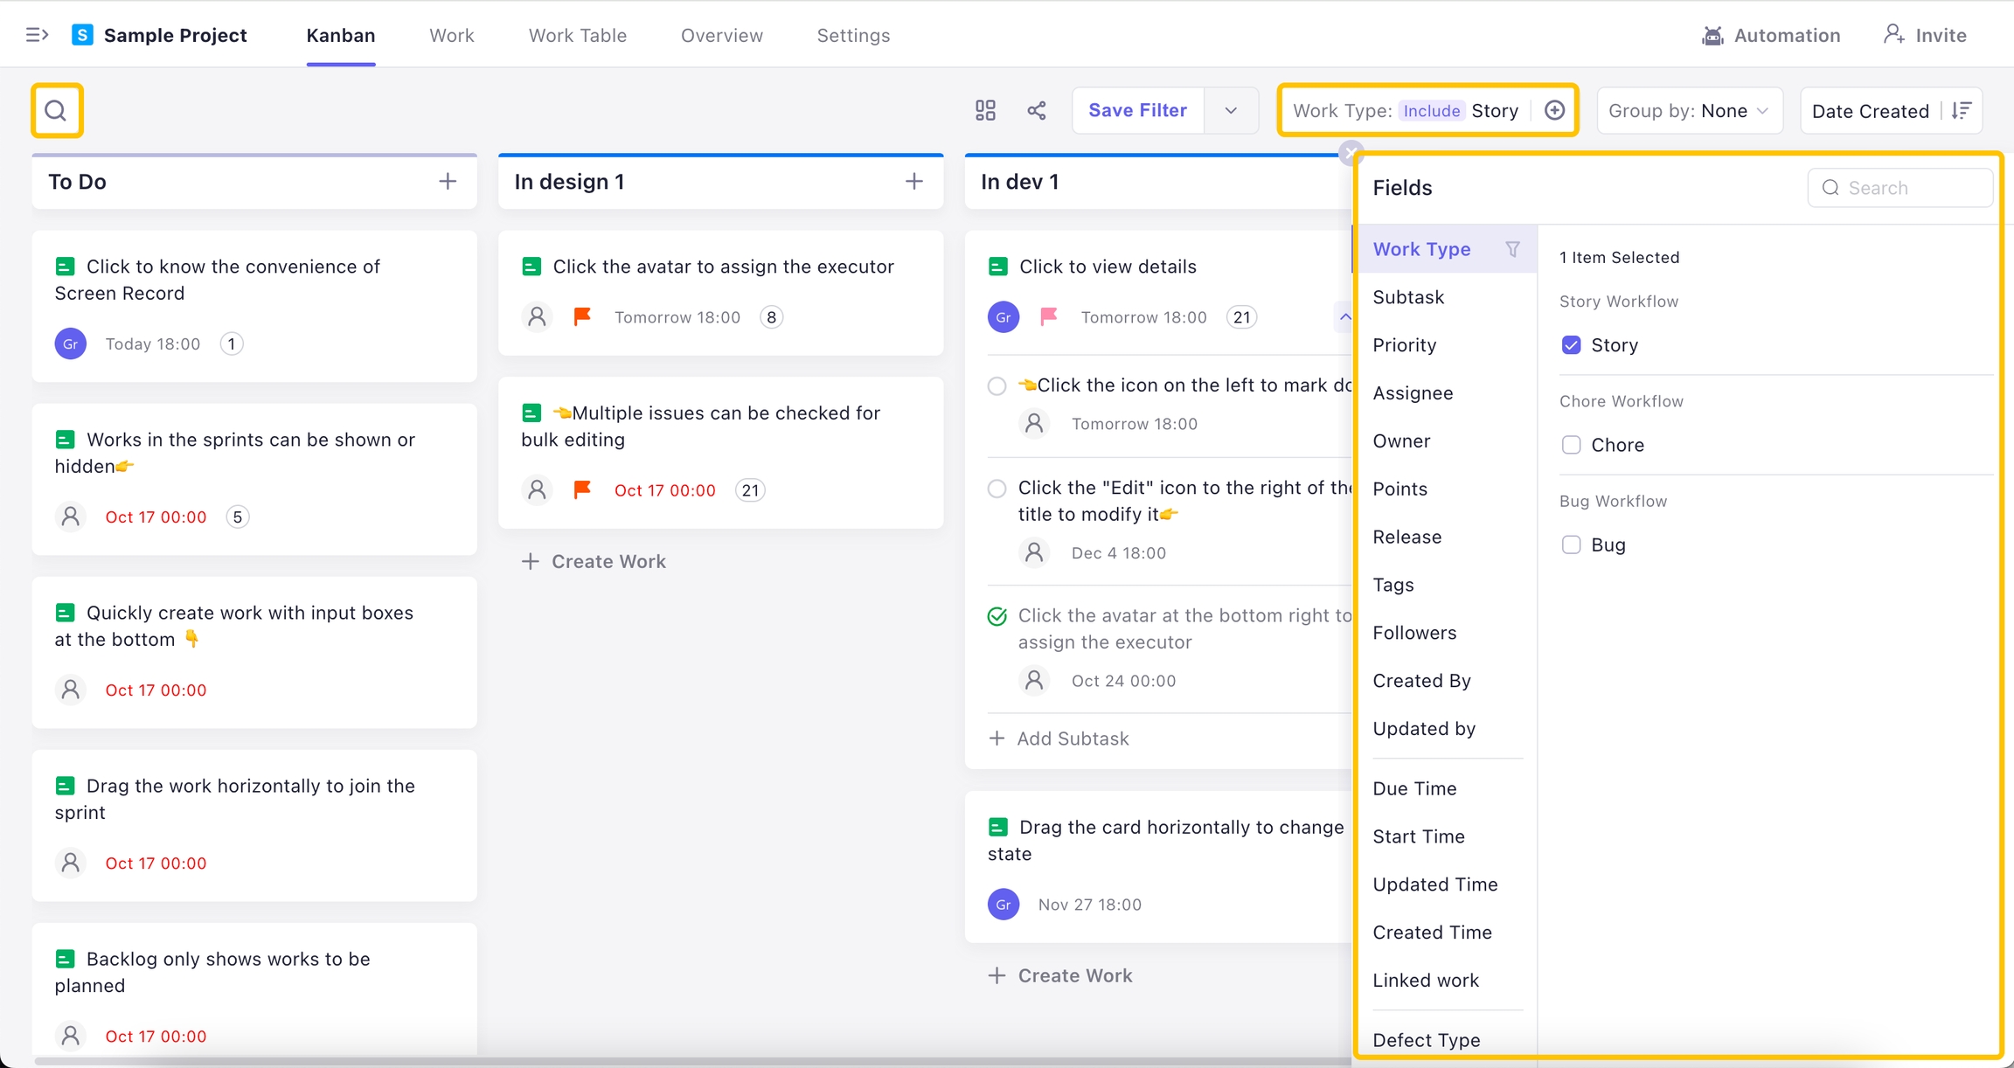Add a card with the To Do plus icon
2014x1068 pixels.
pos(448,181)
